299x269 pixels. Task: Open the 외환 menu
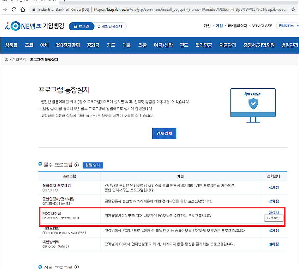[142, 45]
